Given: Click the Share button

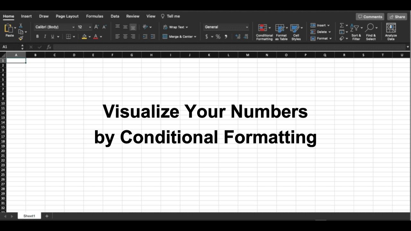Looking at the screenshot, I should pyautogui.click(x=397, y=17).
